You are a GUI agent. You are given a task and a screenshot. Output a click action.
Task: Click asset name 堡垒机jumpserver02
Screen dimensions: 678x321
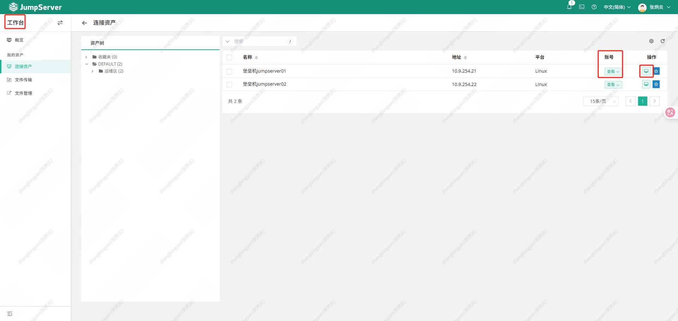(264, 84)
